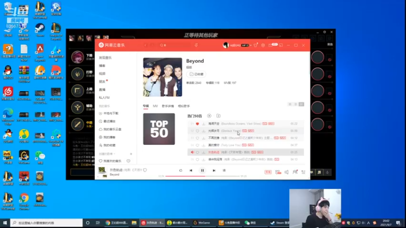Switch album list to cover-detail view
This screenshot has width=406, height=228.
point(301,104)
